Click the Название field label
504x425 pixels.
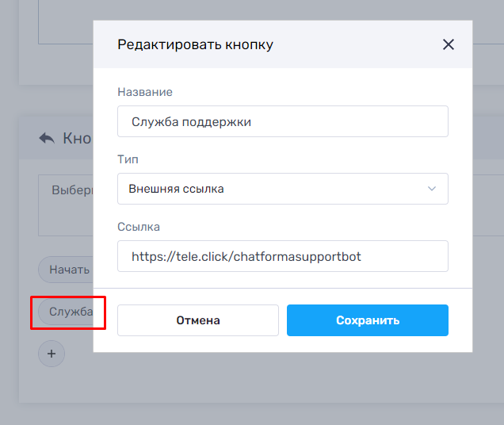point(145,92)
